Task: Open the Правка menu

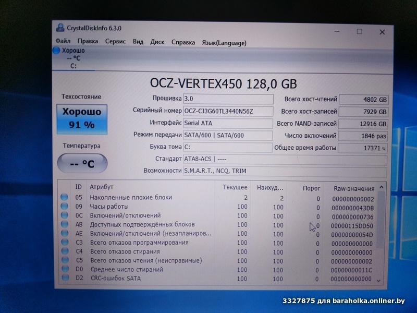Action: tap(88, 41)
